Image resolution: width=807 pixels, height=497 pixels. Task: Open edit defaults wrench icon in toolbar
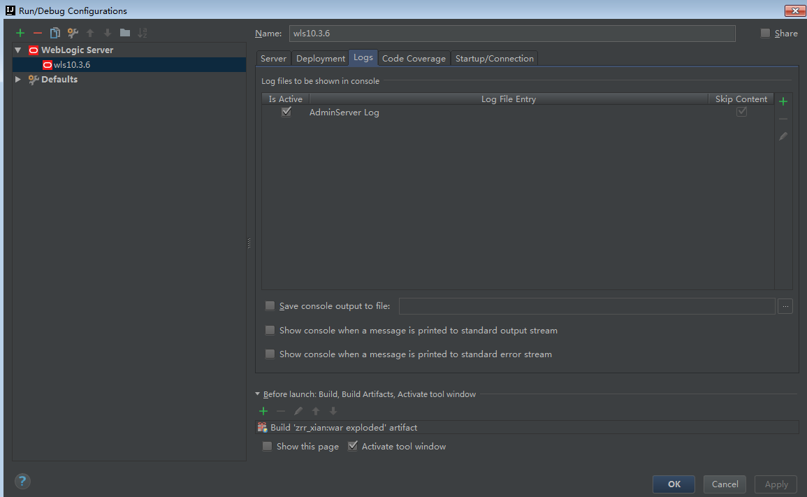click(73, 33)
